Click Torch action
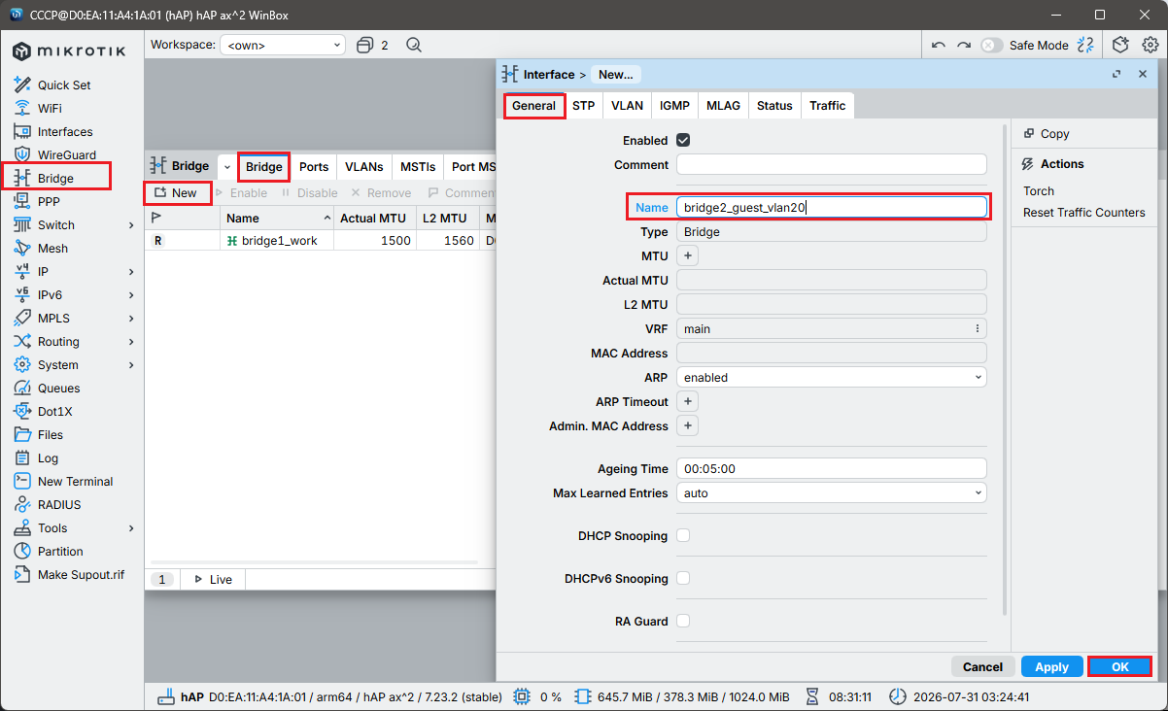 tap(1038, 190)
